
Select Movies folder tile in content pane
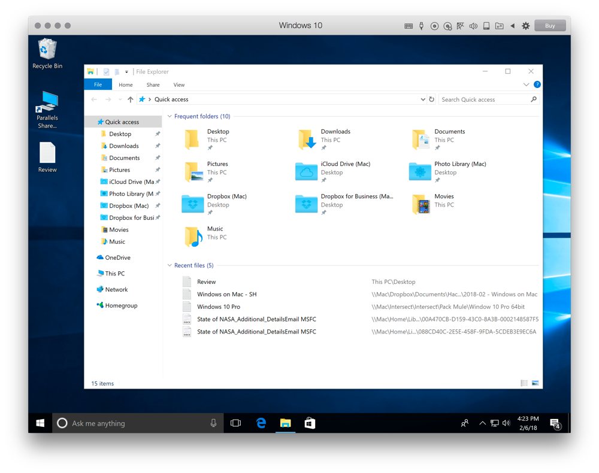434,204
